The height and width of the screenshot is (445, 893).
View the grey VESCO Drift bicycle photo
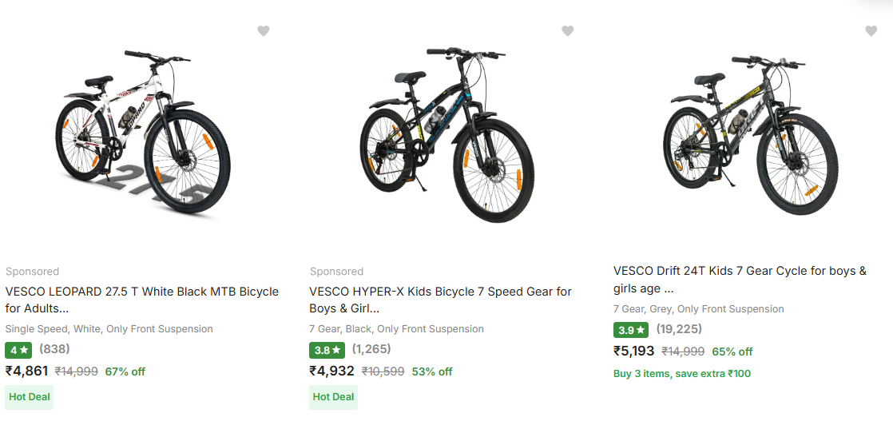(x=748, y=132)
